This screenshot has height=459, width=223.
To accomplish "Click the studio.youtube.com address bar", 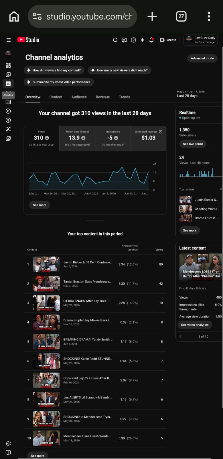I will click(x=82, y=16).
